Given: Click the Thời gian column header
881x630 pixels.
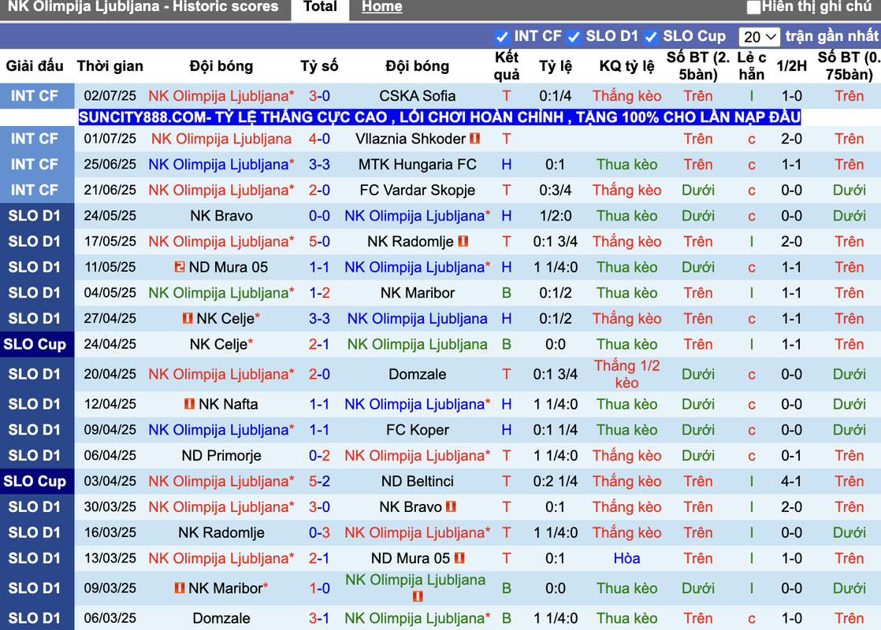Looking at the screenshot, I should click(110, 66).
